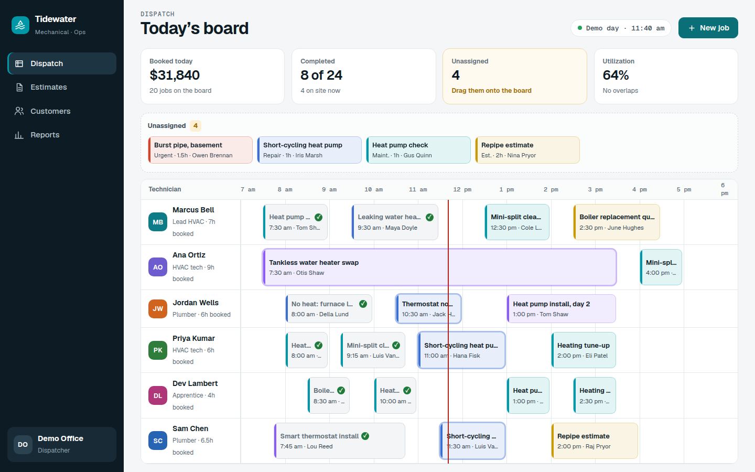Open Sam Chen's Repipe estimate Raj Pryor job
Image resolution: width=755 pixels, height=472 pixels.
point(595,441)
